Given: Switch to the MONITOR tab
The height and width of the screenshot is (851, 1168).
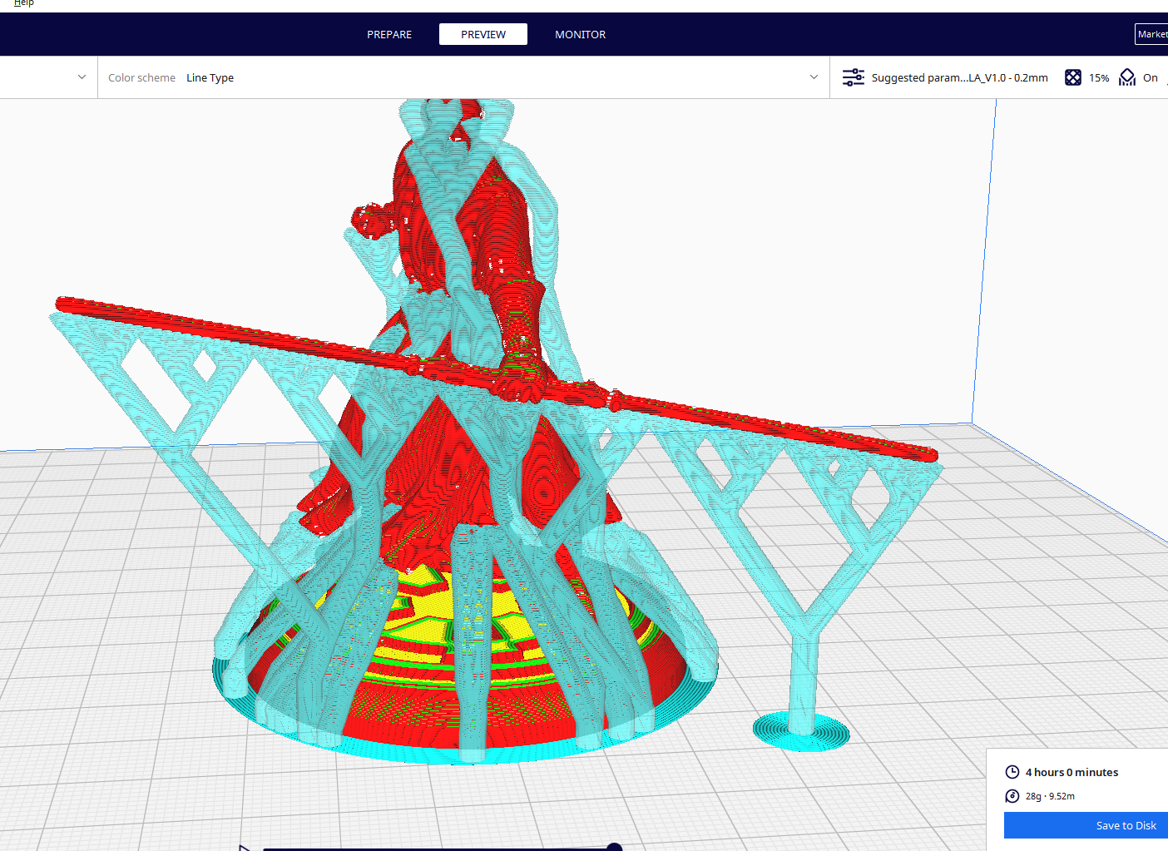Looking at the screenshot, I should [x=580, y=34].
